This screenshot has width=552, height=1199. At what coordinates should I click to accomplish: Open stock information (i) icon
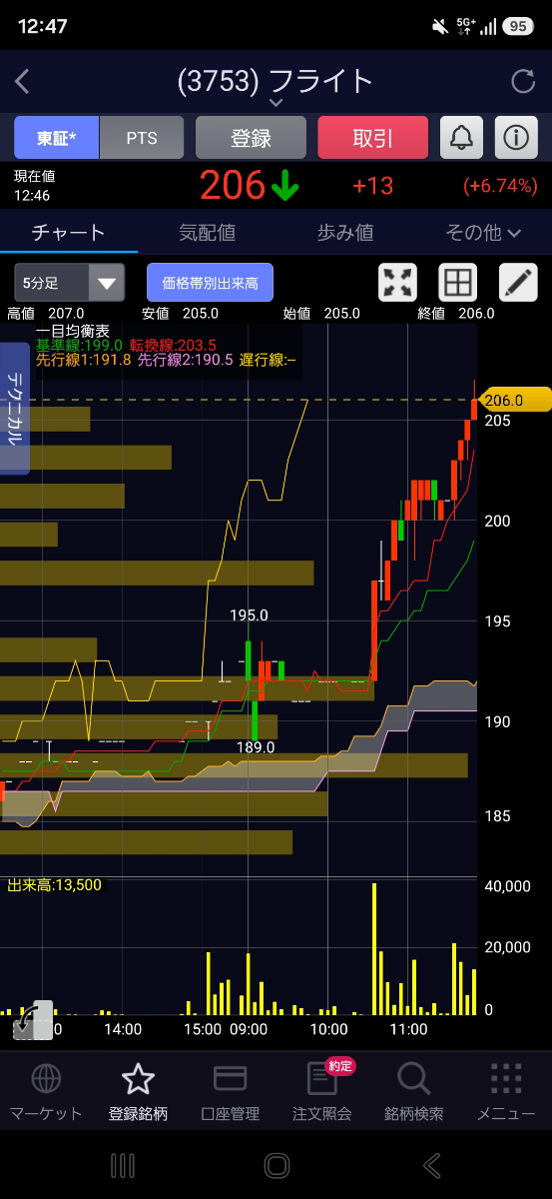[515, 138]
